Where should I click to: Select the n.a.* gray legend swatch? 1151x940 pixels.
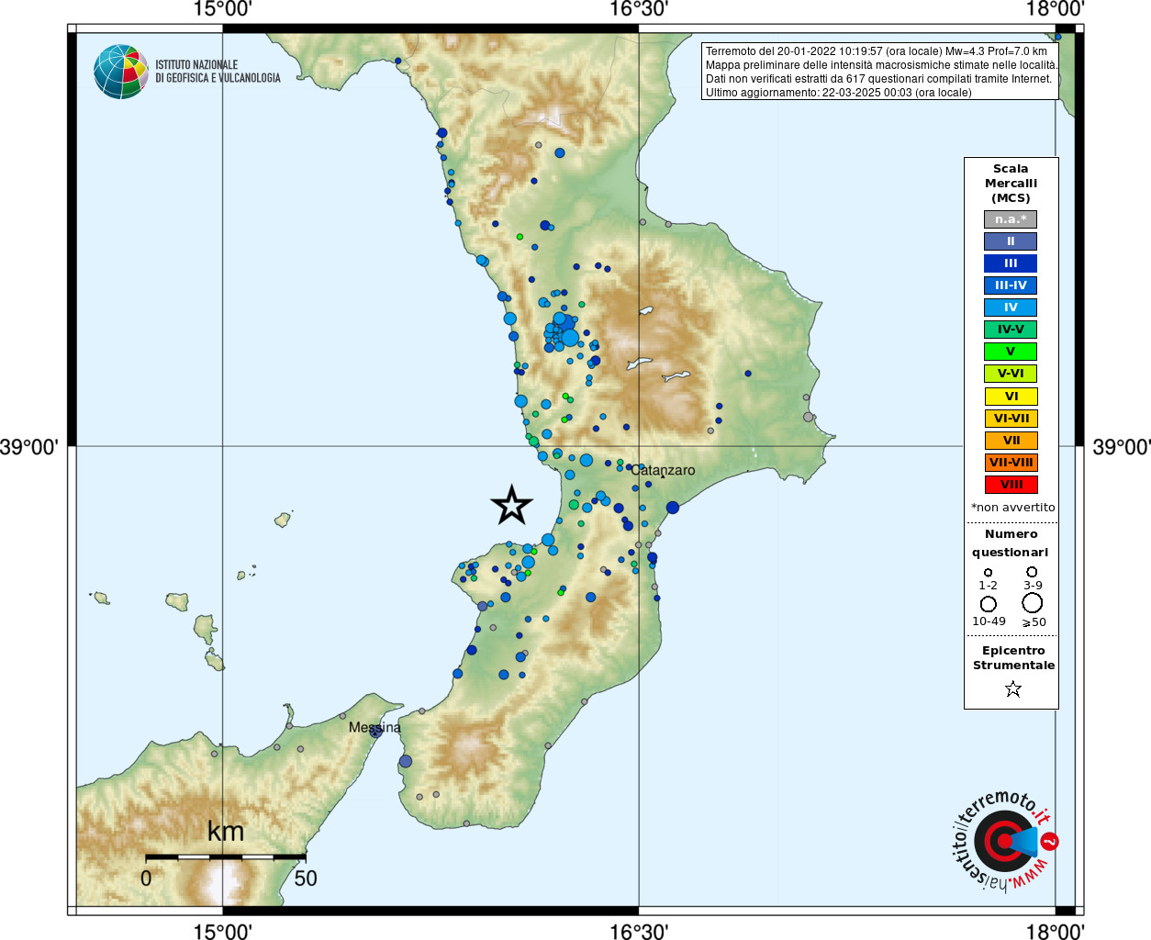pyautogui.click(x=1011, y=219)
